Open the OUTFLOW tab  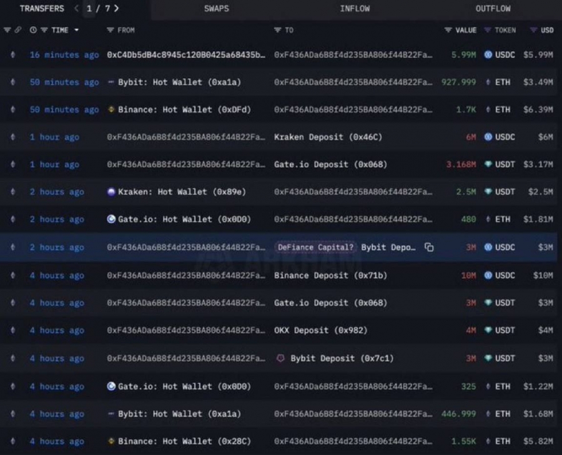pyautogui.click(x=493, y=9)
